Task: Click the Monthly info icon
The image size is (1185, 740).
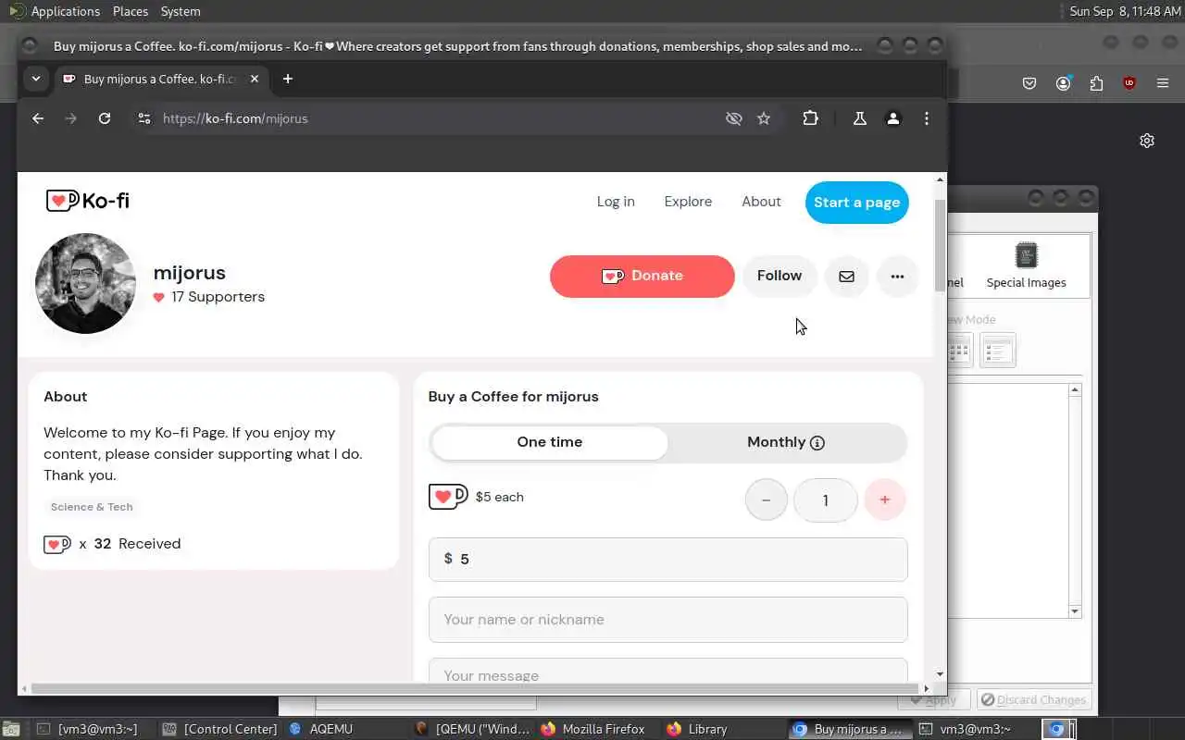Action: pos(817,443)
